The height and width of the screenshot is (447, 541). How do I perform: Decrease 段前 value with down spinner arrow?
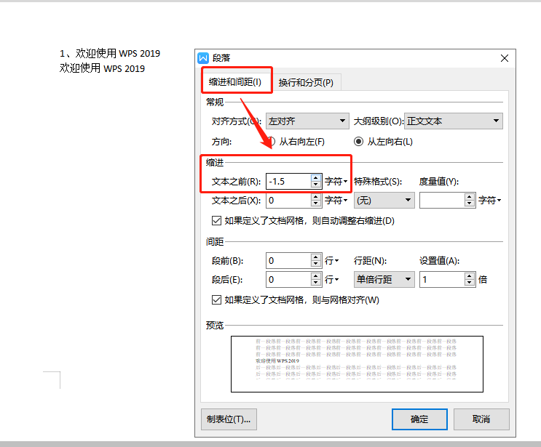[x=316, y=264]
